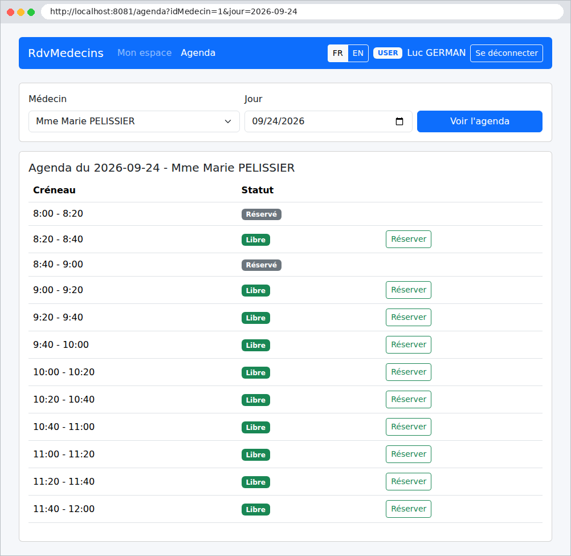The image size is (571, 556).
Task: Click the Statut column header
Action: pyautogui.click(x=258, y=190)
